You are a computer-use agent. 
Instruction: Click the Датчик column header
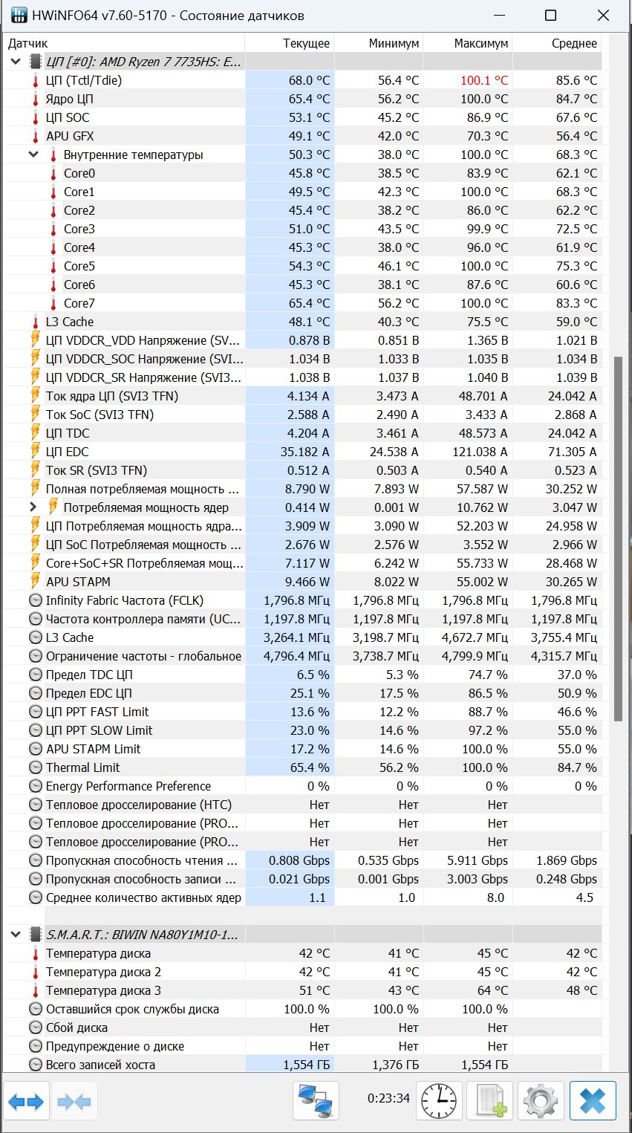(124, 43)
